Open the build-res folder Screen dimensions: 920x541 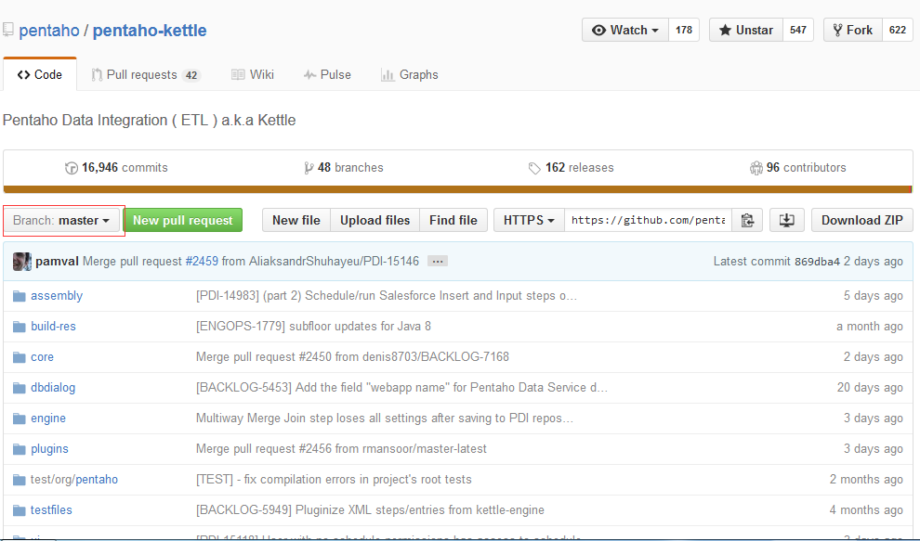pos(53,327)
